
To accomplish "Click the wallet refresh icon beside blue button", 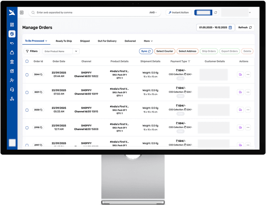I will (216, 12).
